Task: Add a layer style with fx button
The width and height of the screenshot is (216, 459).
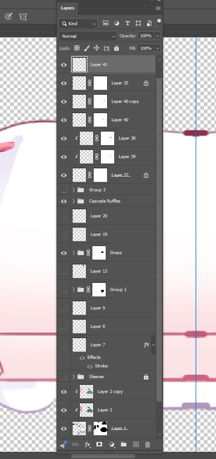Action: pos(87,445)
